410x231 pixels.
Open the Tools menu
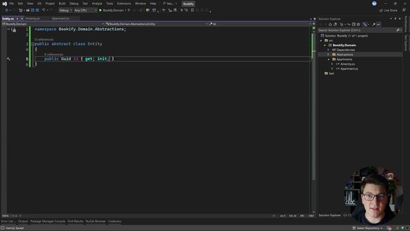pos(110,4)
